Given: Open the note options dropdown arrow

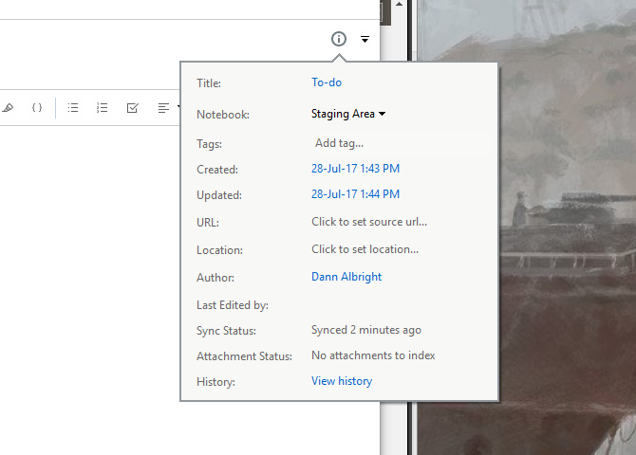Looking at the screenshot, I should pyautogui.click(x=365, y=40).
